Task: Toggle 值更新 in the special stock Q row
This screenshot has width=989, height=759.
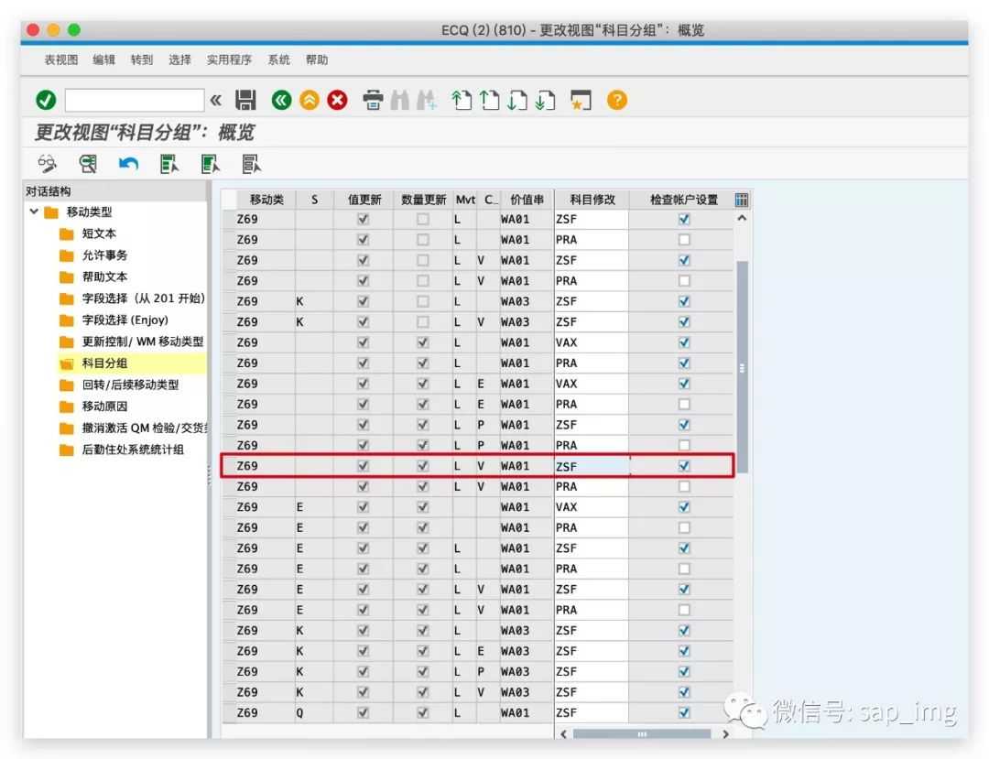Action: [363, 712]
